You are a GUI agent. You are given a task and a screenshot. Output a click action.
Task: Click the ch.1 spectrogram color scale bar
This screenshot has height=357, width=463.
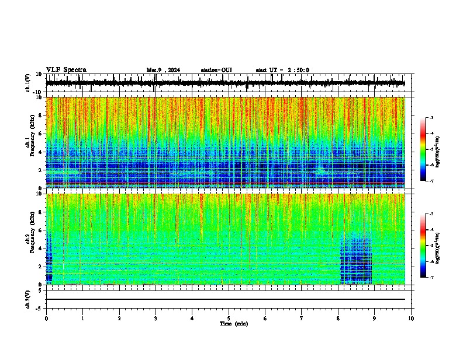423,149
